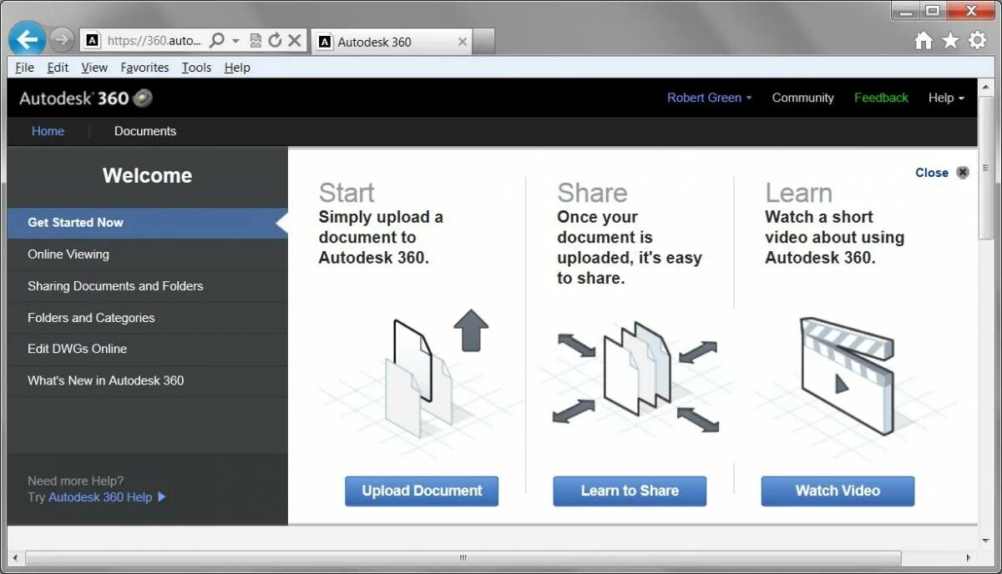Screen dimensions: 1002x574
Task: Open the Favorites menu
Action: pos(144,68)
